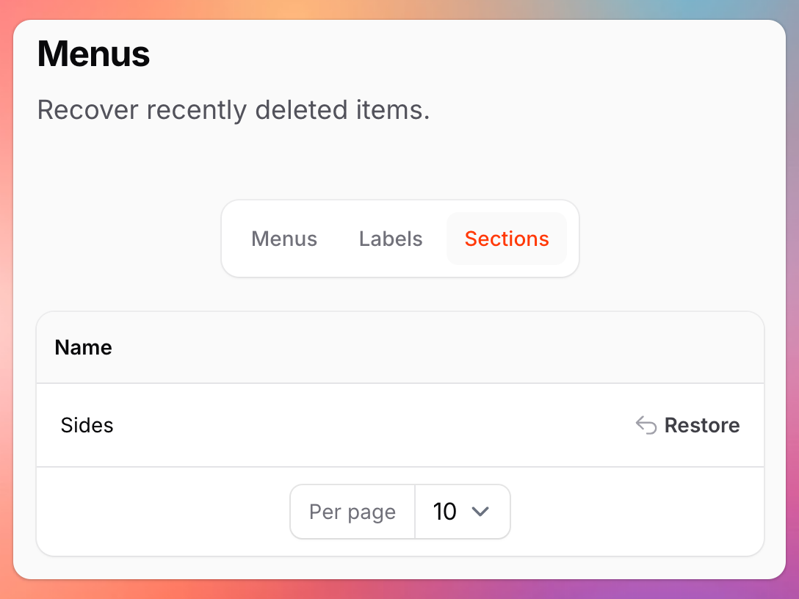Viewport: 799px width, 599px height.
Task: Click the curved back-arrow restore icon
Action: (x=646, y=425)
